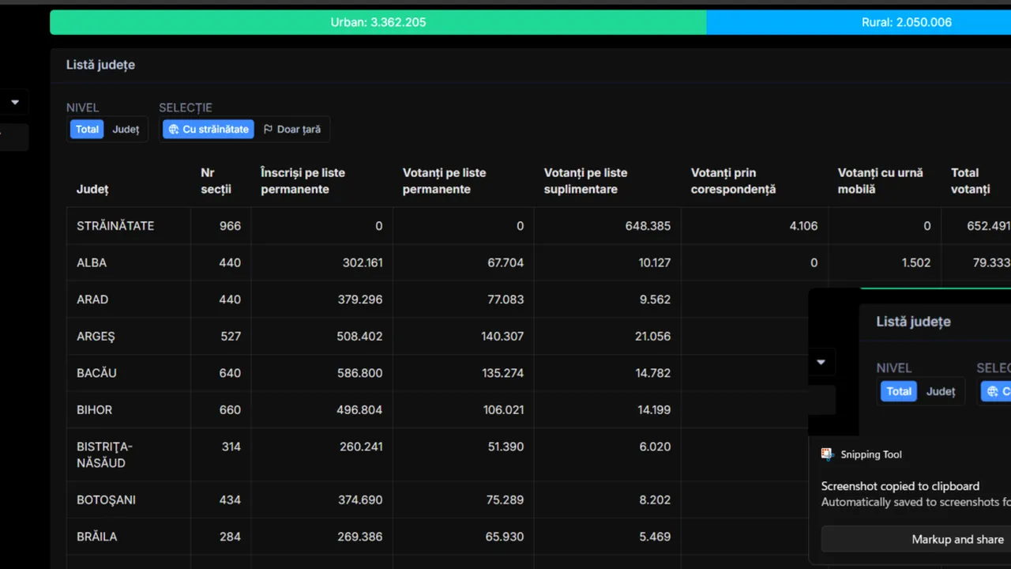
Task: Open the dropdown arrow in left sidebar
Action: coord(14,102)
